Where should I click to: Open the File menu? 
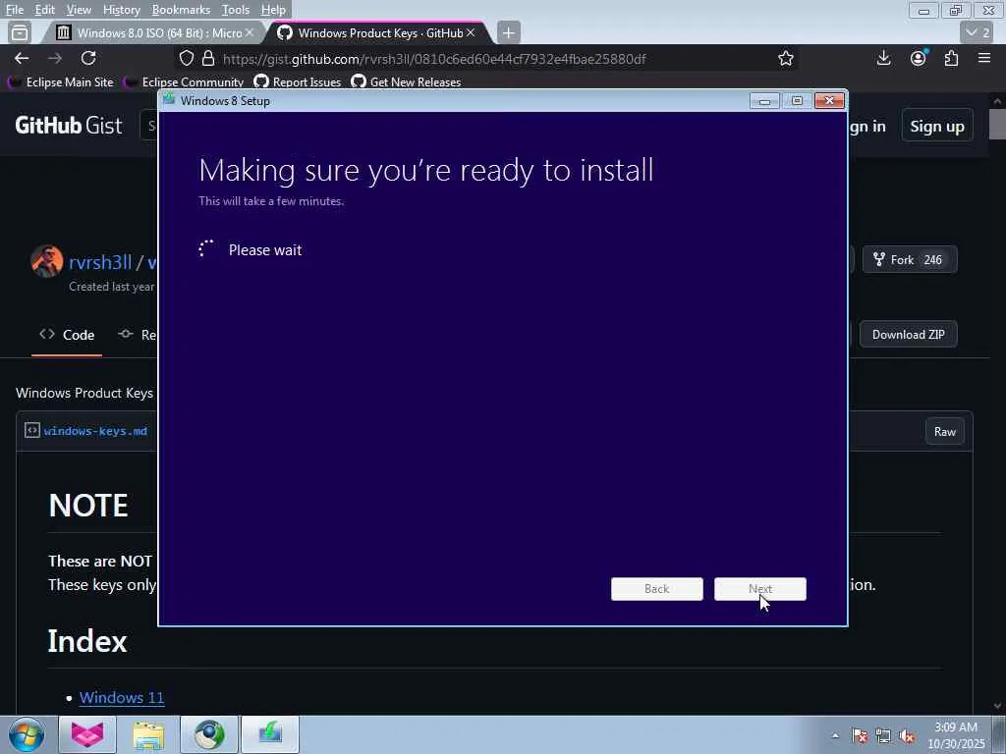14,10
